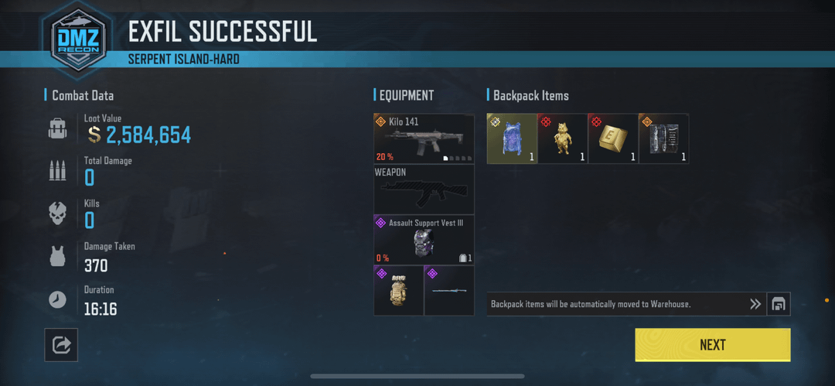
Task: Select the silver documents backpack item
Action: 663,138
